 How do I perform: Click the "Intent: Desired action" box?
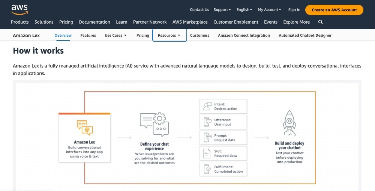(x=223, y=106)
